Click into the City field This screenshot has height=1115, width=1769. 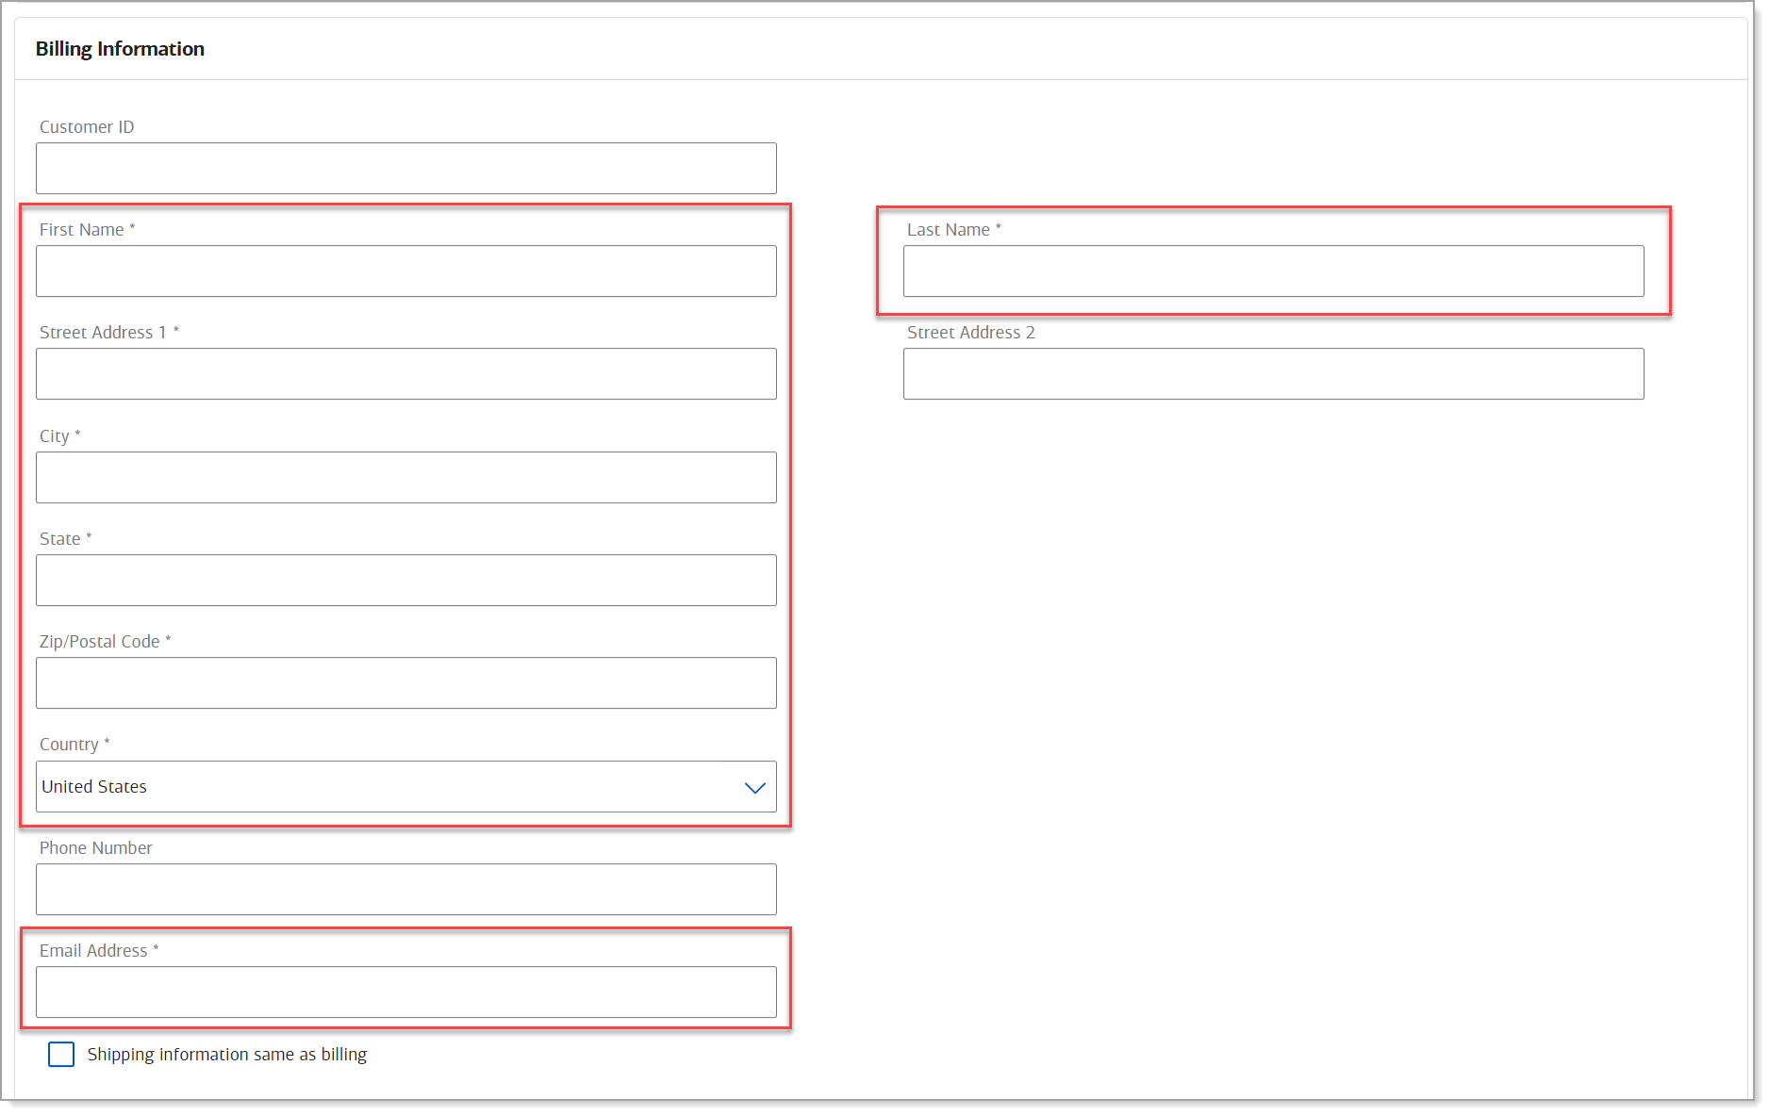point(405,477)
